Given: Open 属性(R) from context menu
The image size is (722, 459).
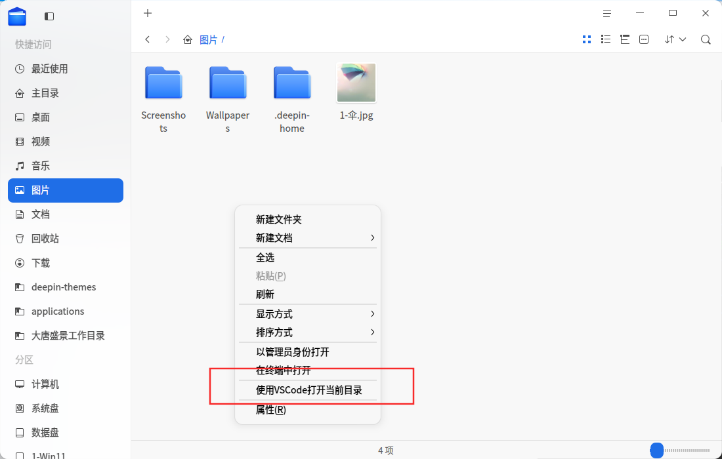Looking at the screenshot, I should tap(308, 410).
